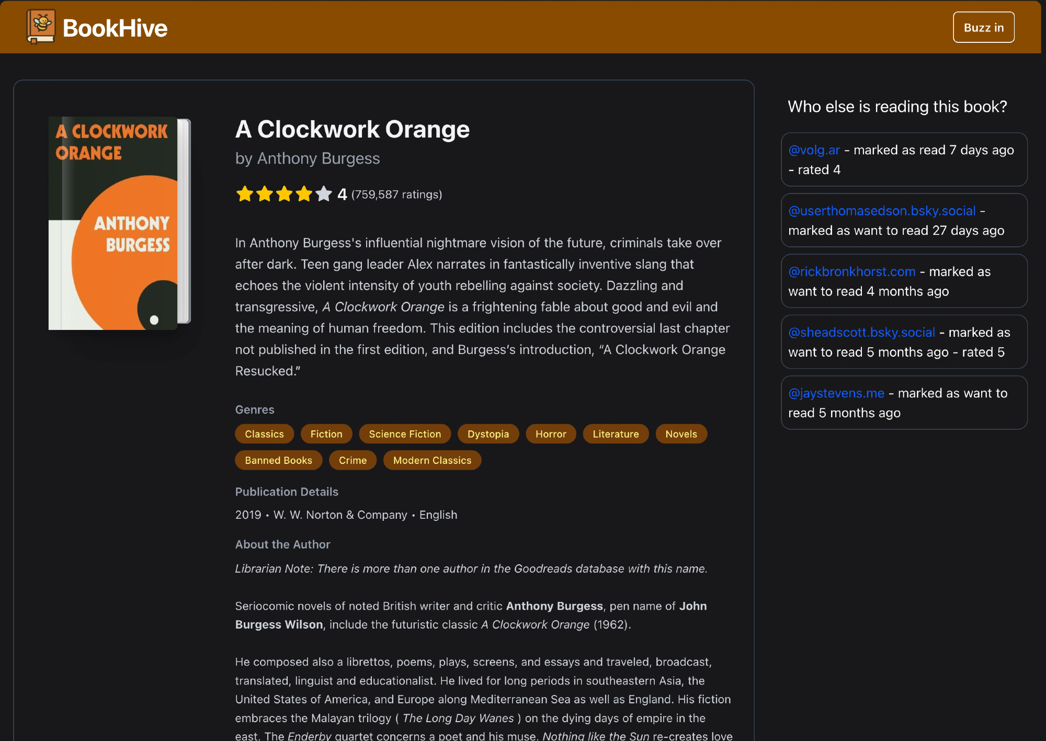
Task: Click the fifth gray rating star
Action: [324, 194]
